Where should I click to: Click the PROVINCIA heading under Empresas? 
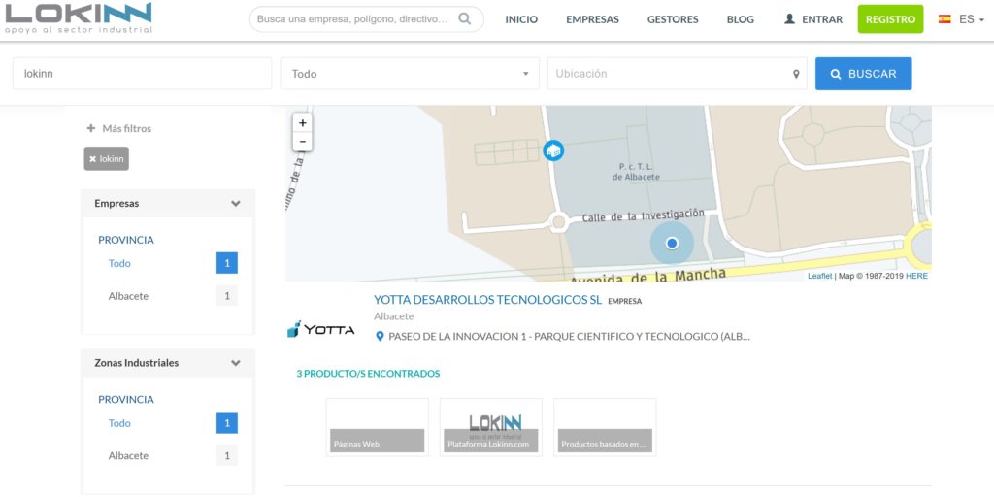point(126,241)
